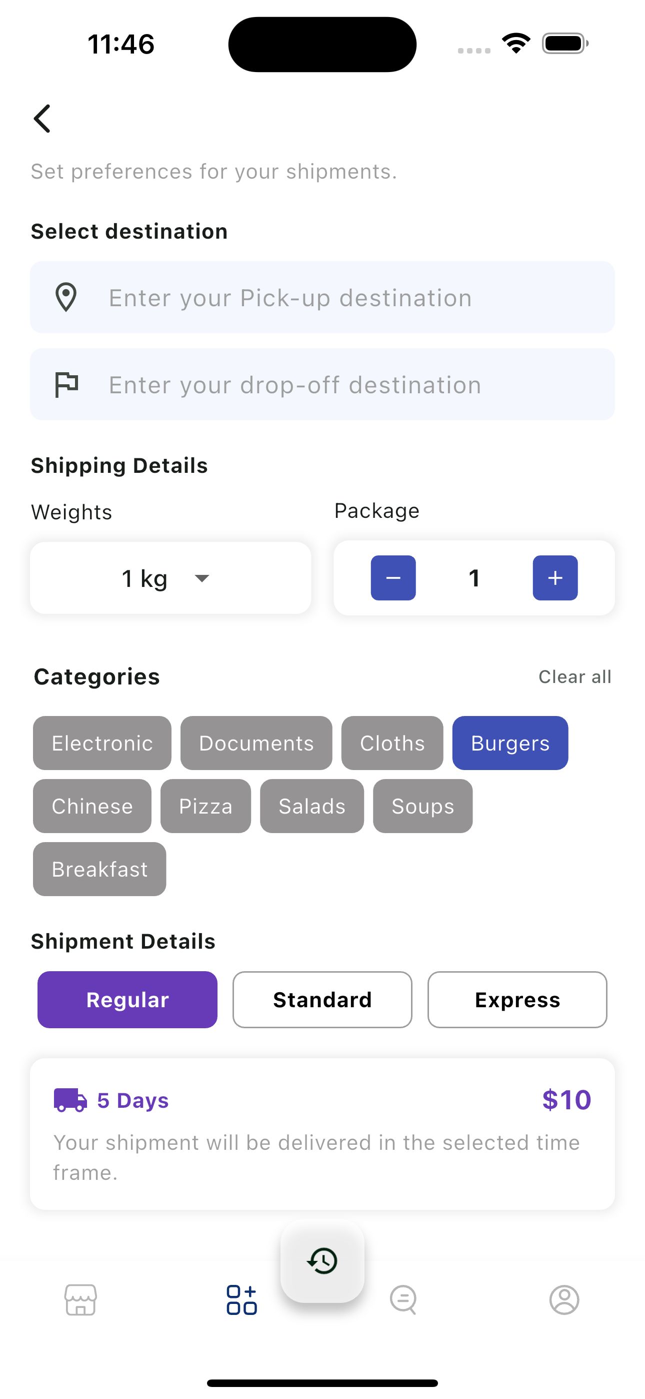Toggle the Burgers category chip
Viewport: 645px width, 1399px height.
(x=510, y=743)
